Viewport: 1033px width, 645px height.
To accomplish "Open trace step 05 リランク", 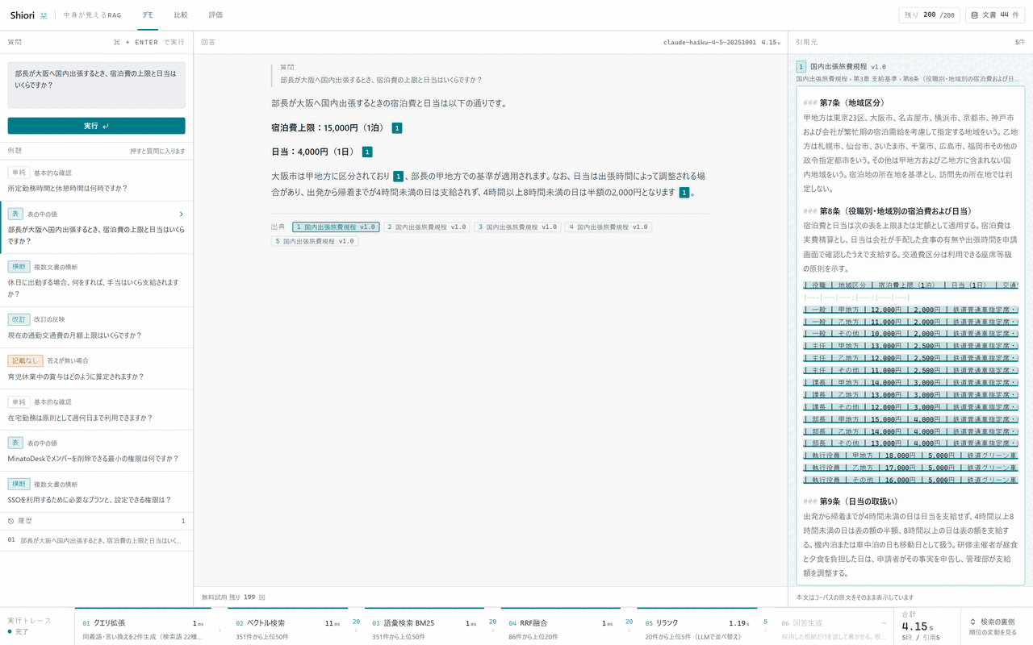I will (697, 626).
